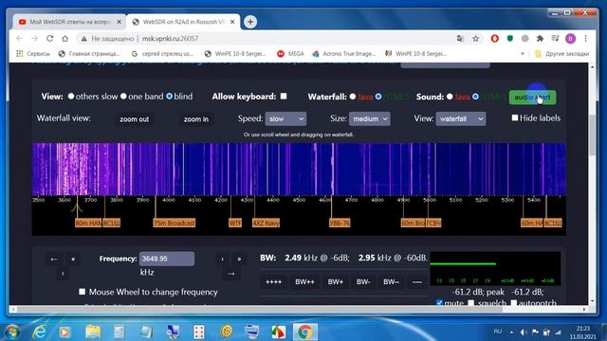Open Chrome three-dot menu
This screenshot has height=341, width=607.
point(586,38)
